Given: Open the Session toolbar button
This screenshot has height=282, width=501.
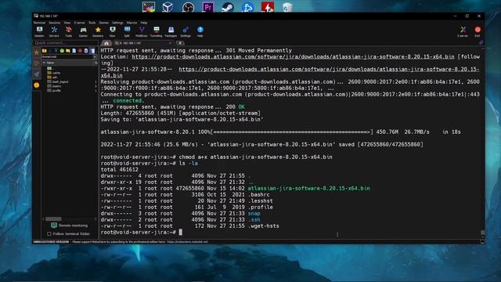Looking at the screenshot, I should [39, 31].
